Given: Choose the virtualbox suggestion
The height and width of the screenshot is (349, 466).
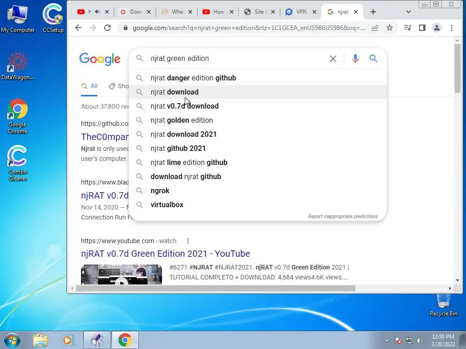Looking at the screenshot, I should (x=258, y=205).
